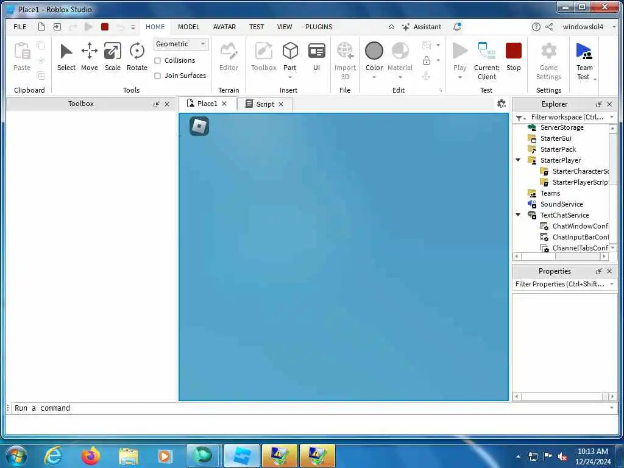The width and height of the screenshot is (624, 468).
Task: Stop the running test
Action: (x=513, y=57)
